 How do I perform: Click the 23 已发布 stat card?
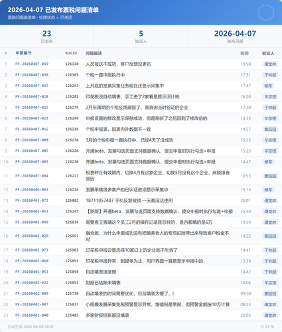coord(47,37)
